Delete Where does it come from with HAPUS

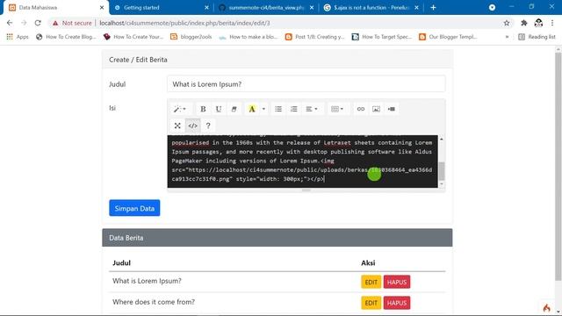coord(397,303)
